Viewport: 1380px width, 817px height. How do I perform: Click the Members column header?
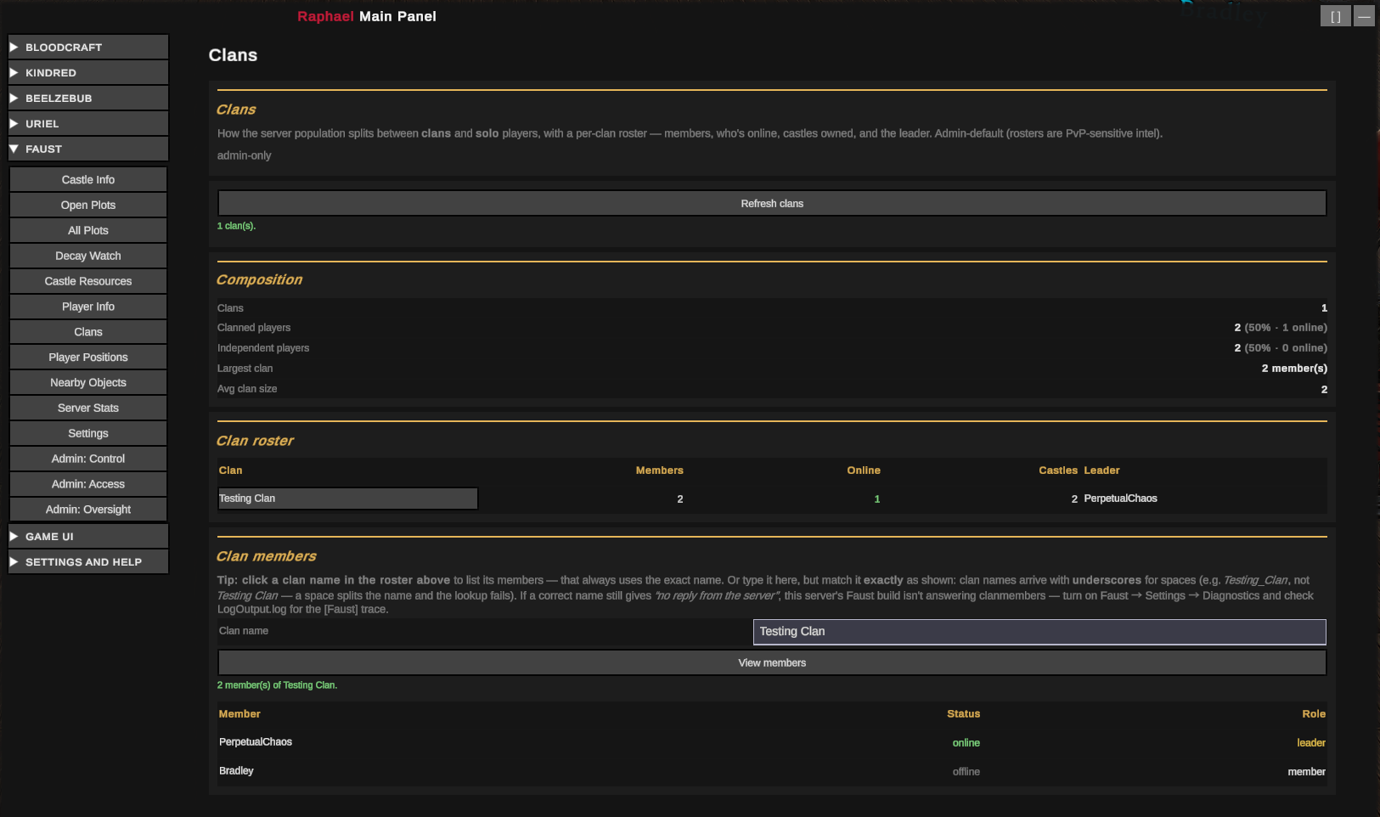tap(659, 470)
